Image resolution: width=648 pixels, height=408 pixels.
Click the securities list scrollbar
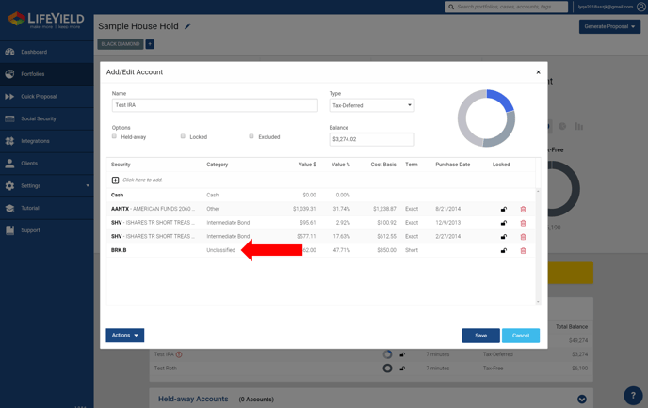pyautogui.click(x=538, y=246)
